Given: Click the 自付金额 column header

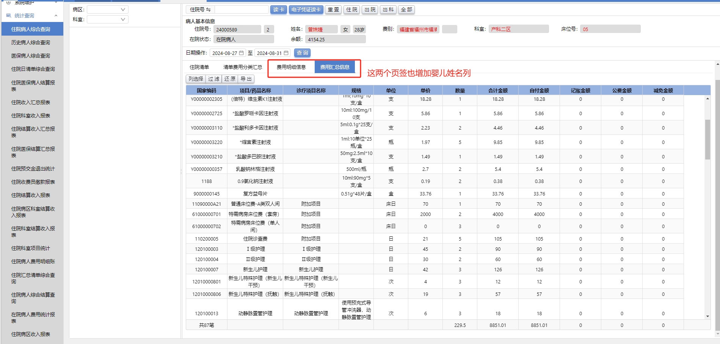Looking at the screenshot, I should point(539,91).
